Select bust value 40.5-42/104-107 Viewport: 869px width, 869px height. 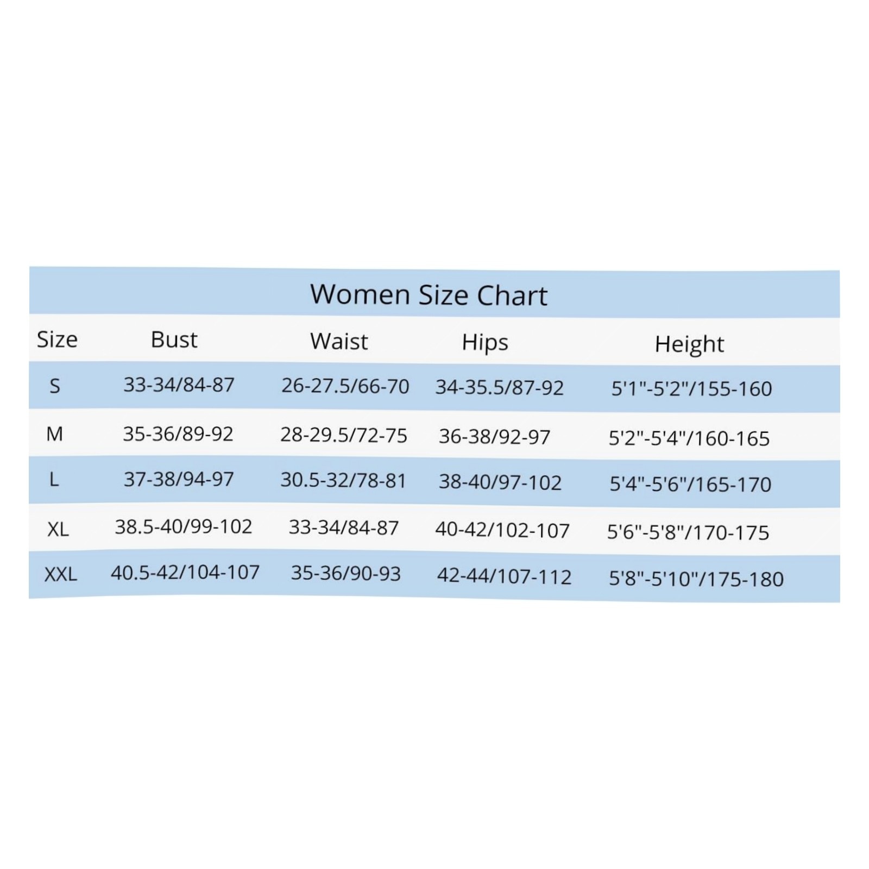pos(185,572)
